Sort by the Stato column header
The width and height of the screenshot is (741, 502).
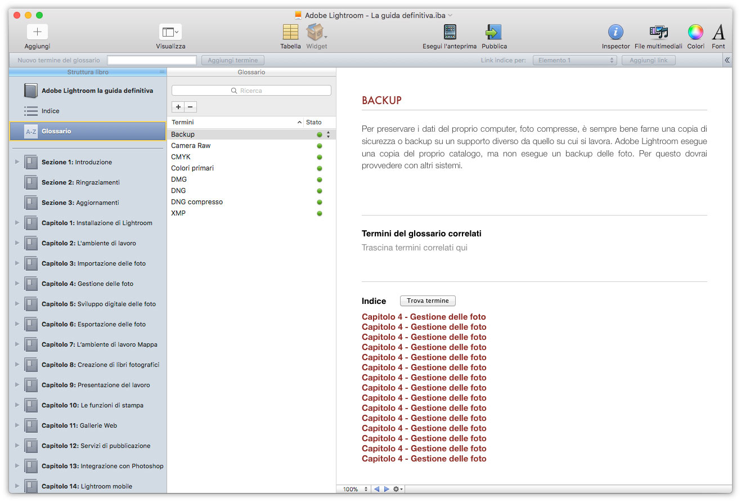click(x=319, y=122)
